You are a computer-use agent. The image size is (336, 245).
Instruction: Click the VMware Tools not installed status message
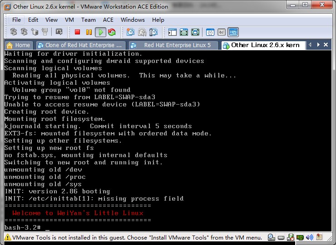click(x=137, y=237)
